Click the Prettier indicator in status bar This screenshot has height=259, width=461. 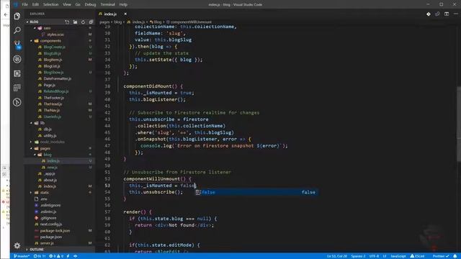(x=441, y=256)
